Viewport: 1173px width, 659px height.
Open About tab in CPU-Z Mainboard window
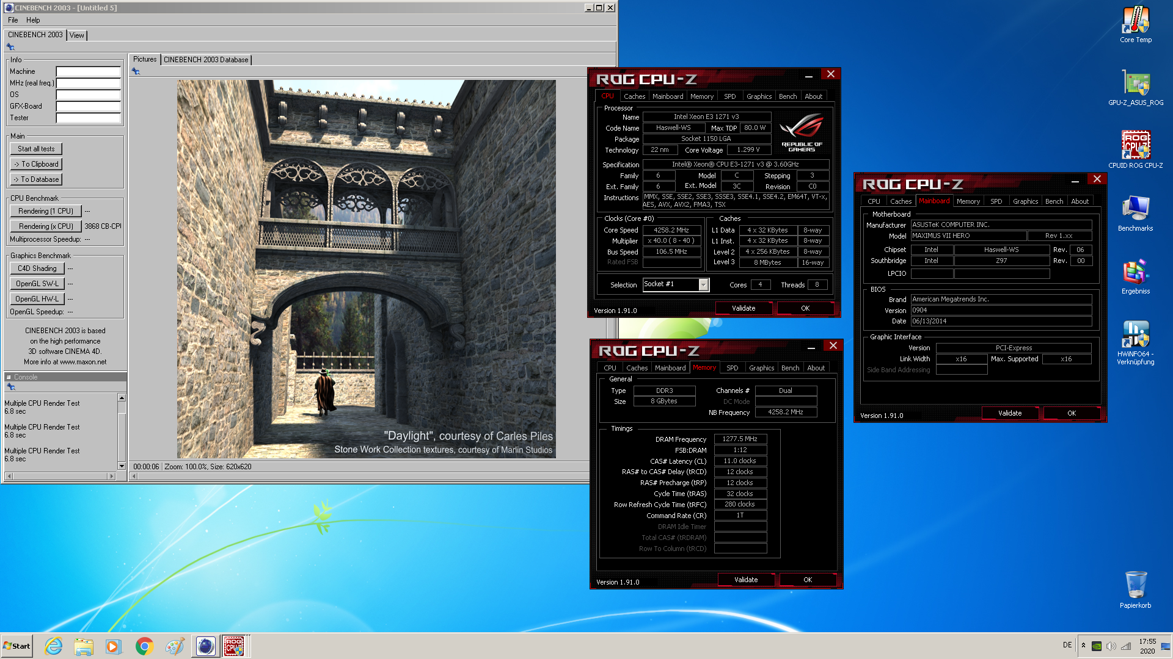1080,201
